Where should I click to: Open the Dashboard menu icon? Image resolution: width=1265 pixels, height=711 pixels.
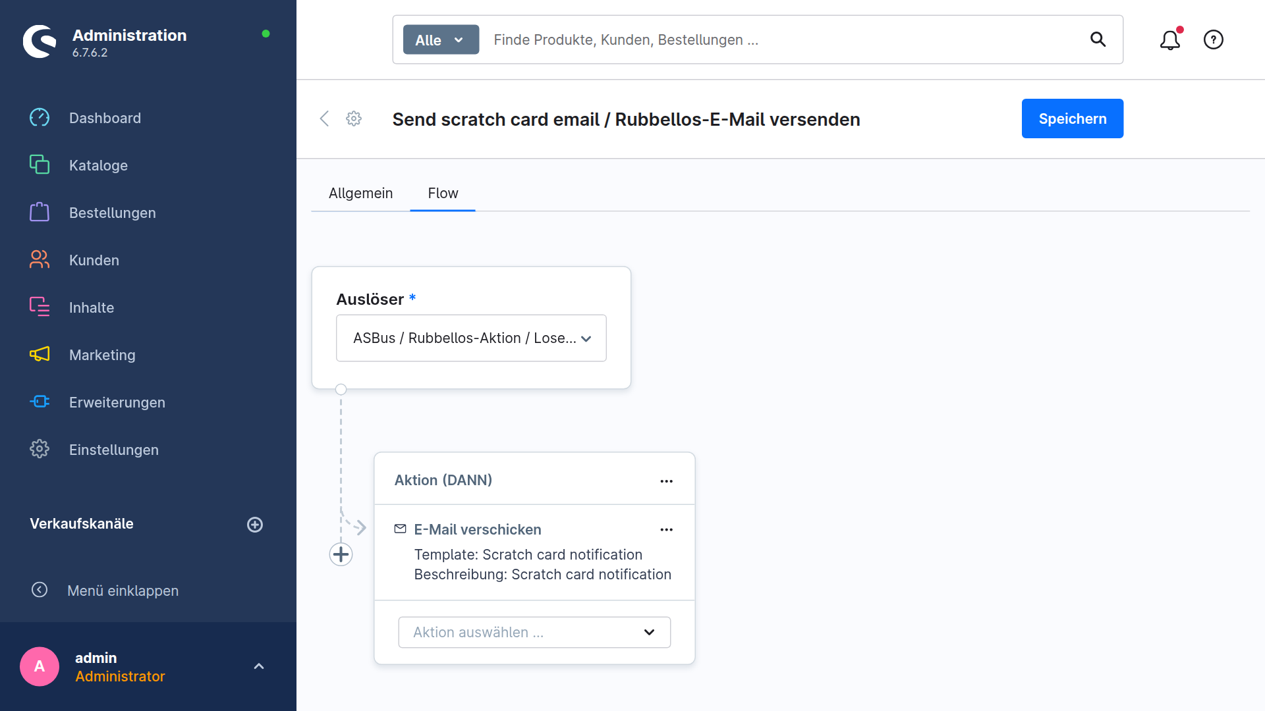coord(40,118)
